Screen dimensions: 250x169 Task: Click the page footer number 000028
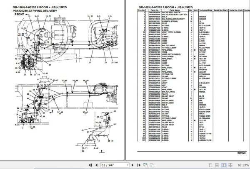(x=242, y=153)
